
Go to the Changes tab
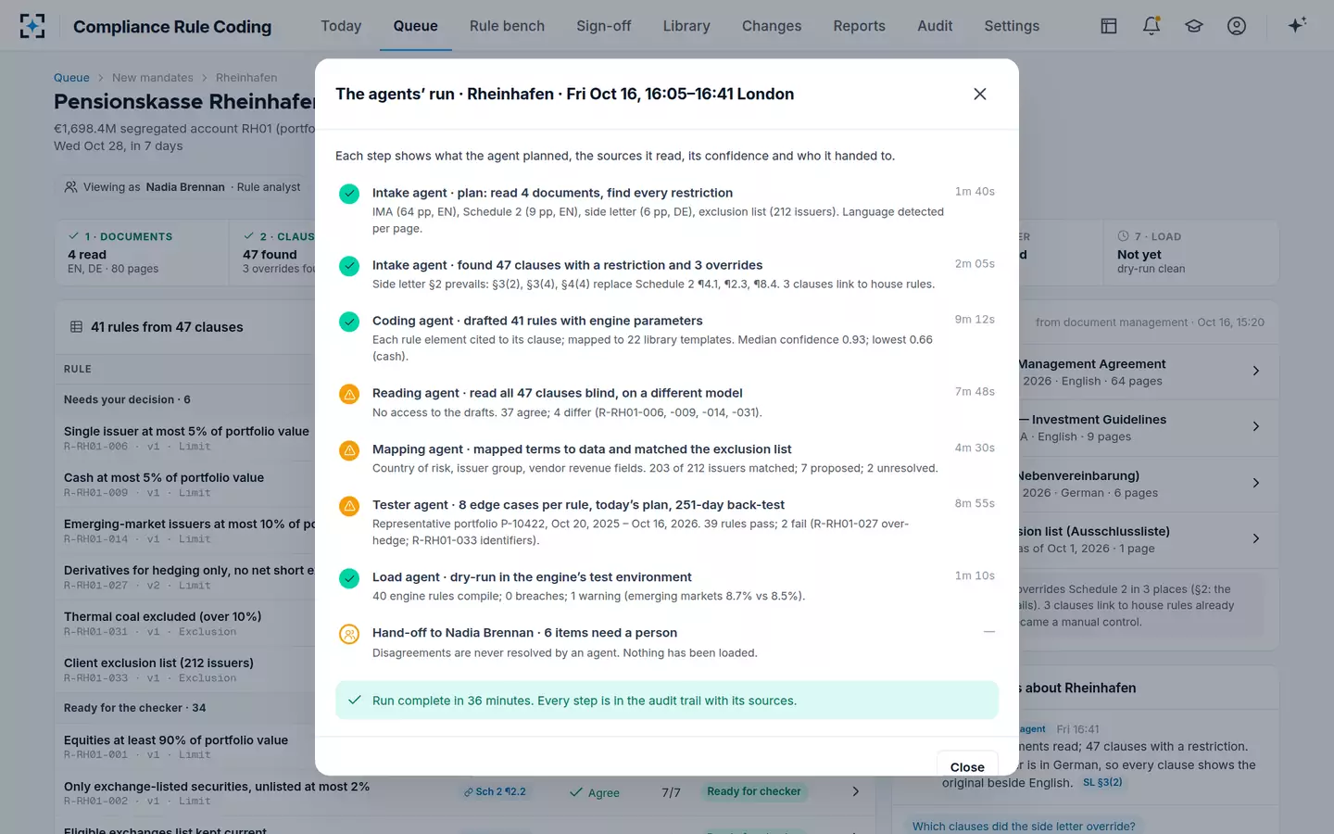point(772,26)
